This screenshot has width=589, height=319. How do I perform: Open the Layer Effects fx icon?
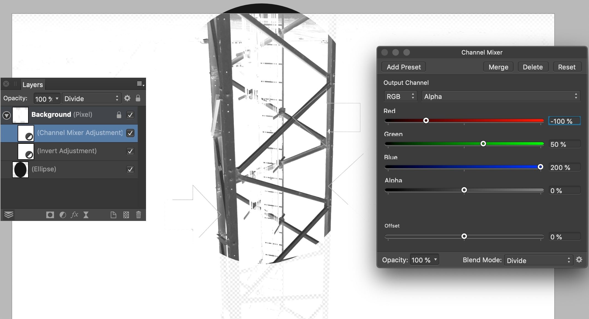coord(75,215)
